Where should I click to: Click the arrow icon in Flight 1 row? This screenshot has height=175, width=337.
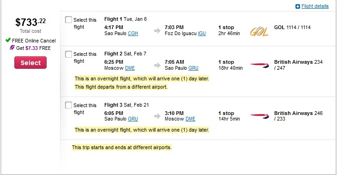[x=157, y=30]
